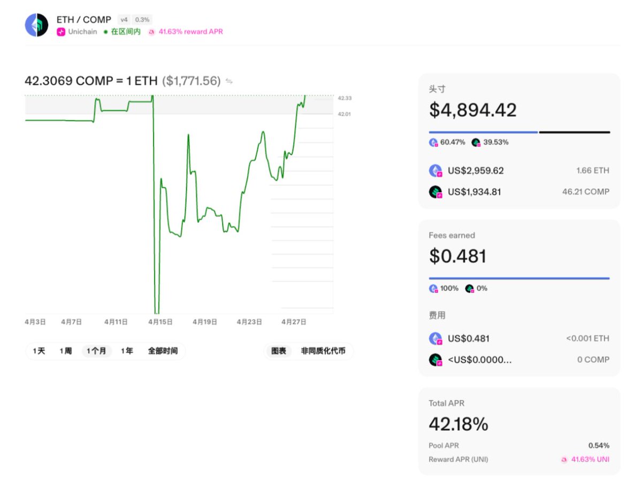Click the ETH/COMP pair logo icon
The width and height of the screenshot is (642, 481).
tap(36, 25)
